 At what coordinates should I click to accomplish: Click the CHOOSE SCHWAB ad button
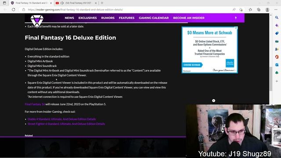[x=192, y=65]
